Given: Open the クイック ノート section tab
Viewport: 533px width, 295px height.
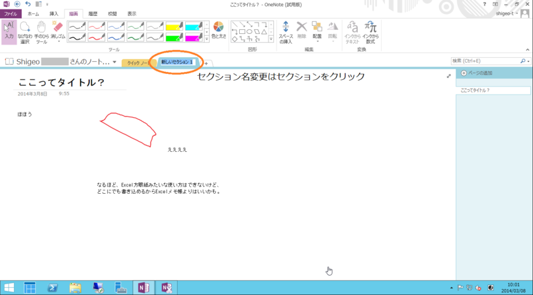Looking at the screenshot, I should point(139,63).
